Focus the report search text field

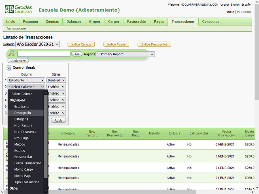tap(44, 54)
